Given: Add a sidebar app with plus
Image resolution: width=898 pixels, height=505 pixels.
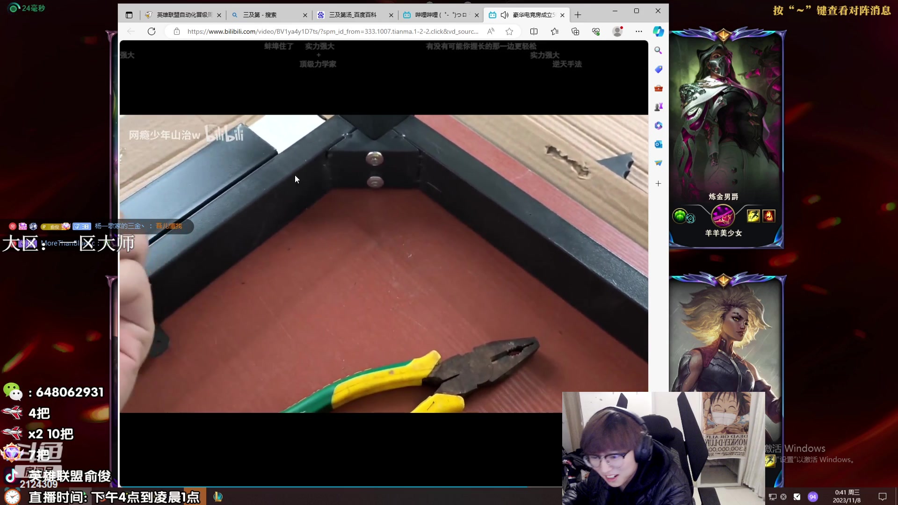Looking at the screenshot, I should (658, 184).
